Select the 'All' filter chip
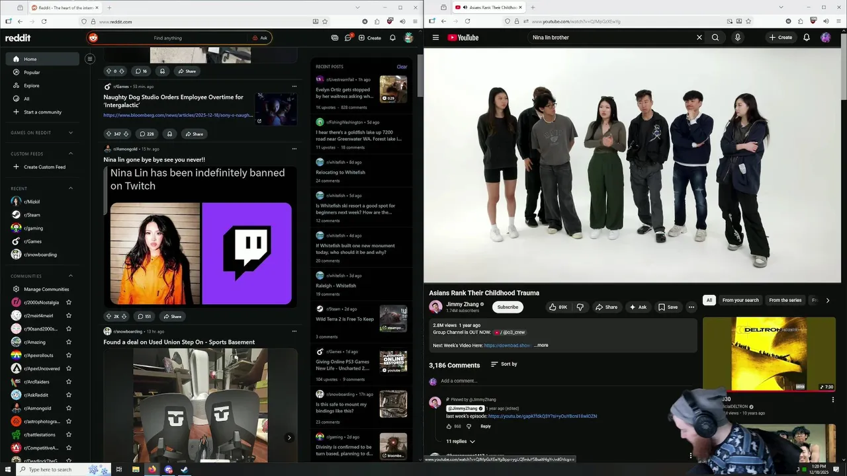This screenshot has height=476, width=847. [x=709, y=300]
